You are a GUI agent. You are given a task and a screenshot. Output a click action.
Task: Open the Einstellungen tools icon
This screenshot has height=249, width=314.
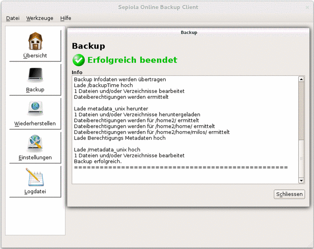point(35,143)
